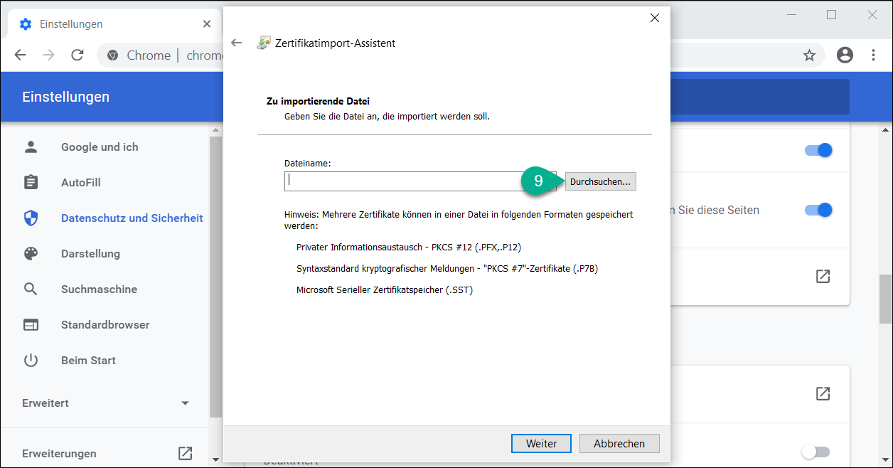The height and width of the screenshot is (468, 893).
Task: Open Google und ich settings section
Action: [100, 147]
